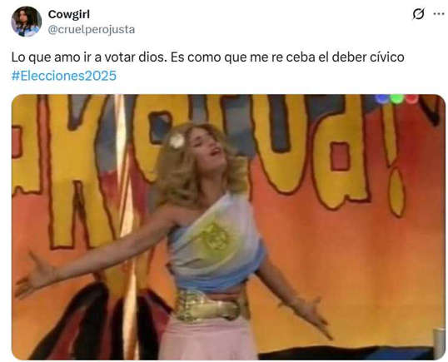Follow the #Elecciones2025 hashtag
Screen dimensions: 448x362
64,76
